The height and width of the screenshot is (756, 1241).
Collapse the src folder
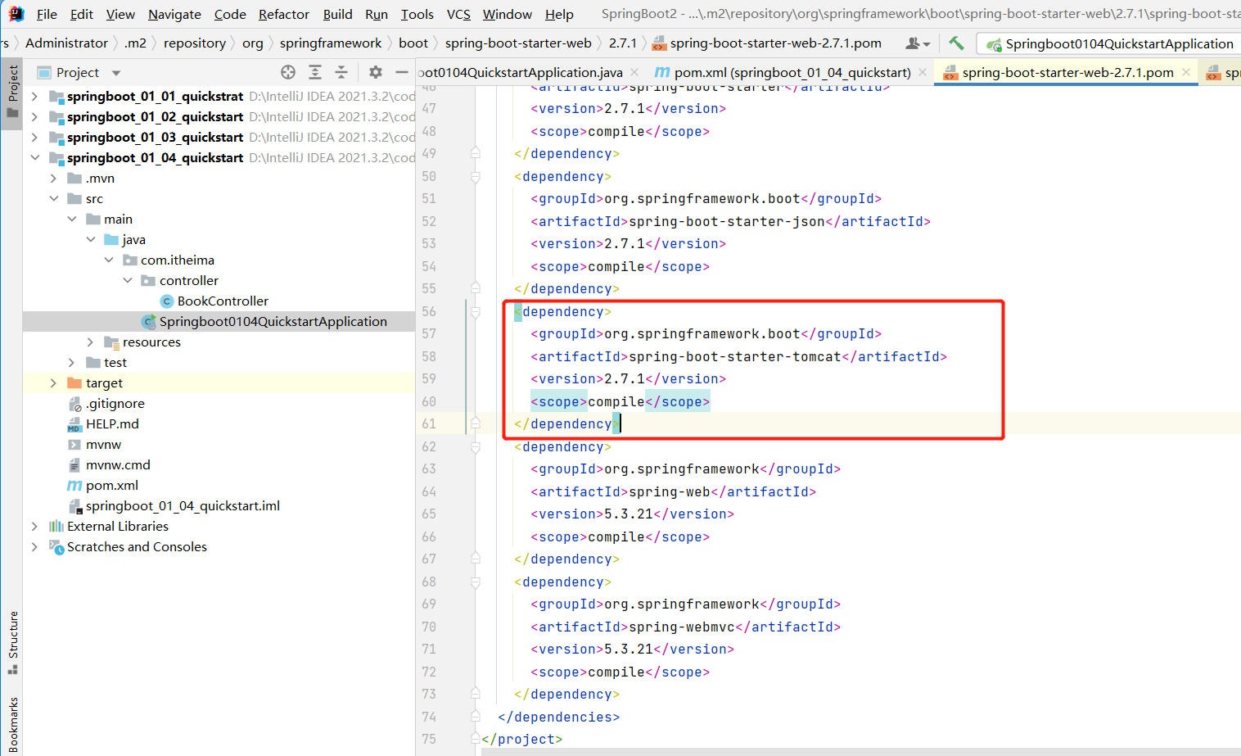click(x=54, y=198)
